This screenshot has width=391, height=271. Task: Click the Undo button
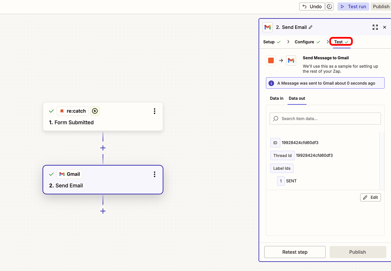(312, 7)
